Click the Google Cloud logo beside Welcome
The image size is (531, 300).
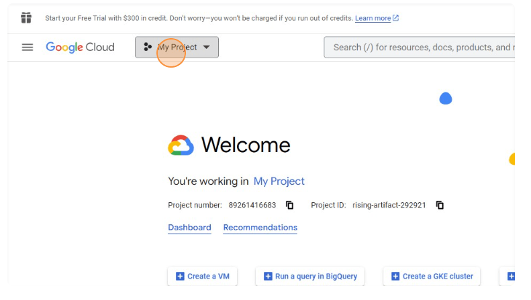181,145
